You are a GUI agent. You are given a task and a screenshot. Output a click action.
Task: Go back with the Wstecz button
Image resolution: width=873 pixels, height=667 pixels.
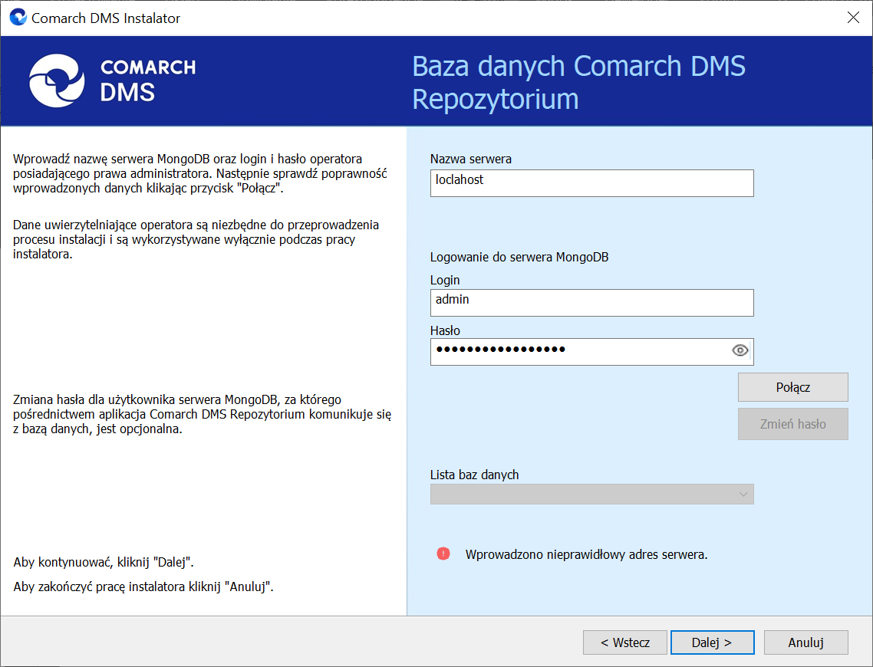pos(624,642)
